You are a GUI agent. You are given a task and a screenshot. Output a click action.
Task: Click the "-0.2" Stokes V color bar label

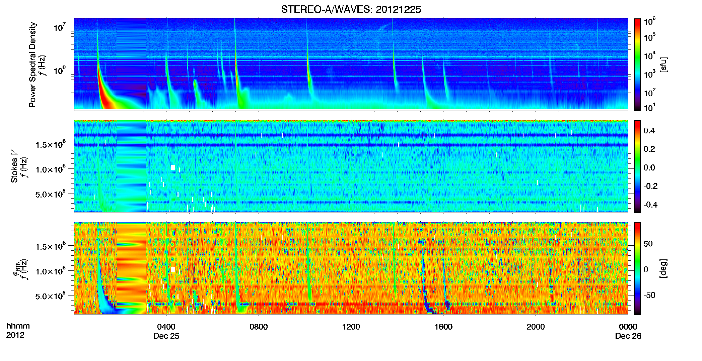pos(650,186)
